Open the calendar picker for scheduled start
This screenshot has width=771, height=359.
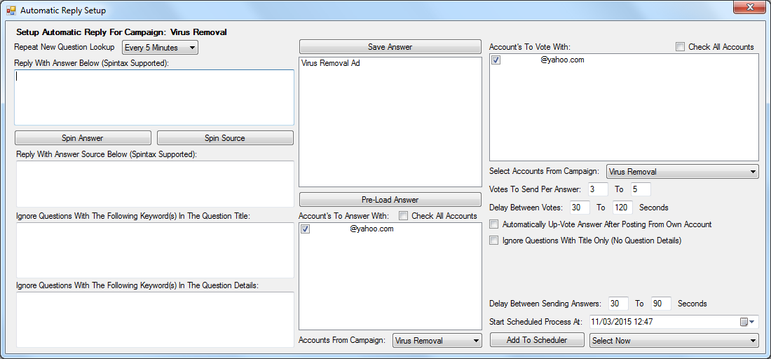[x=747, y=322]
